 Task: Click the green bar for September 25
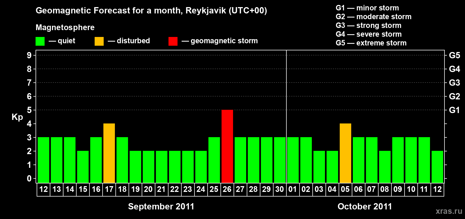tap(214, 160)
